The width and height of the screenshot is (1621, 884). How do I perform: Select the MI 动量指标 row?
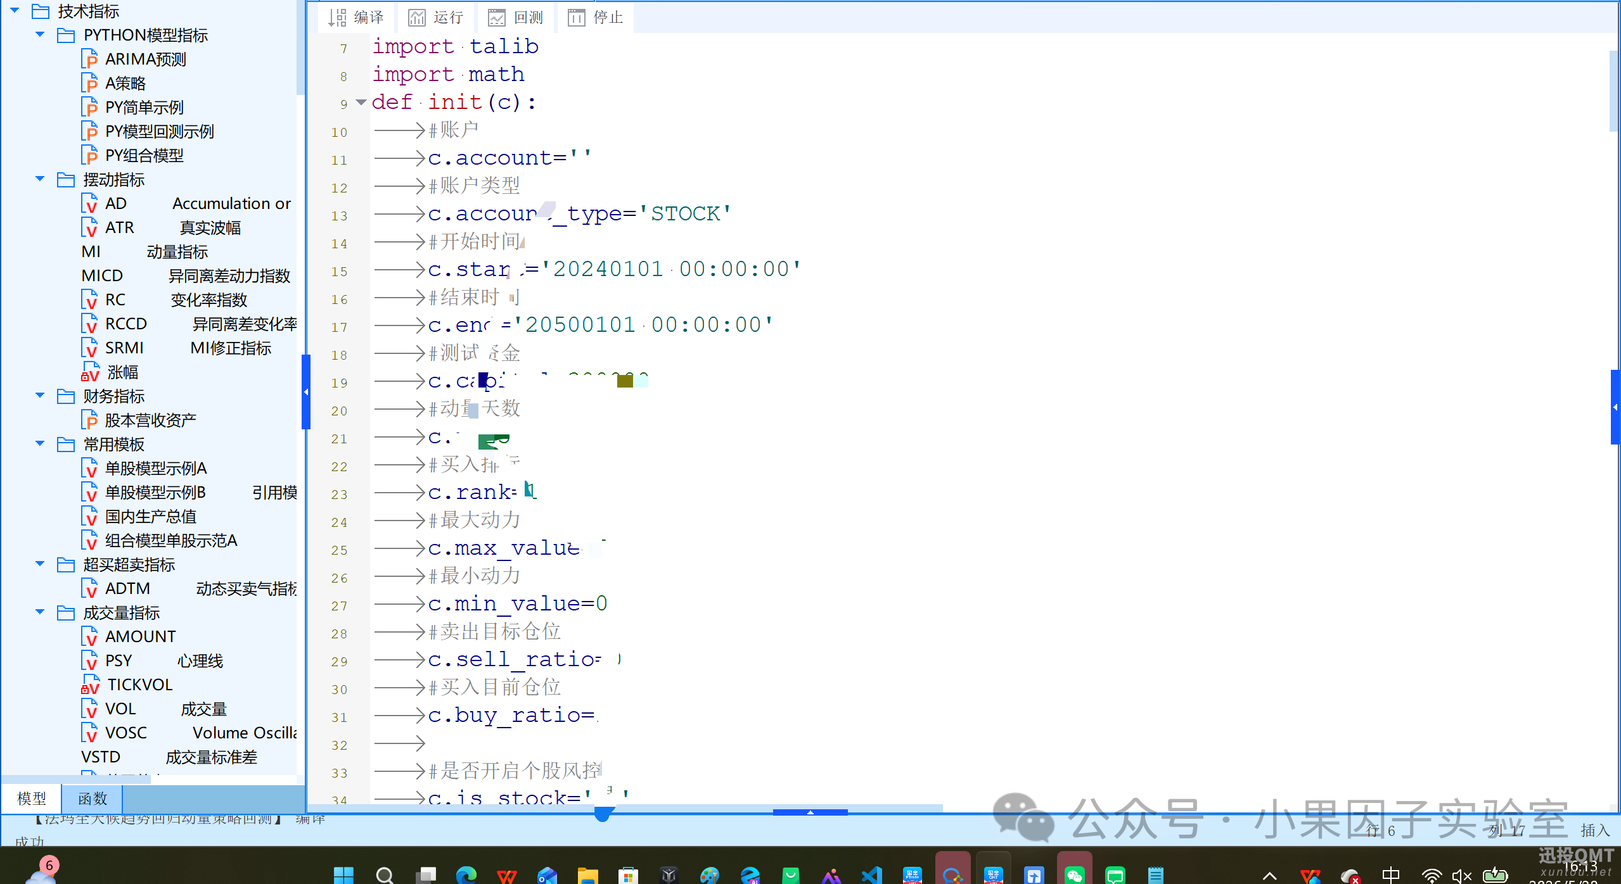pyautogui.click(x=144, y=251)
